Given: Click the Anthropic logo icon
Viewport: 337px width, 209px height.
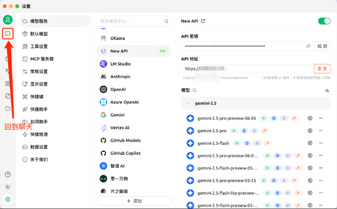Looking at the screenshot, I should click(103, 77).
